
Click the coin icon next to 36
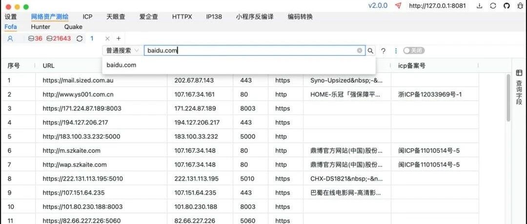(x=31, y=39)
